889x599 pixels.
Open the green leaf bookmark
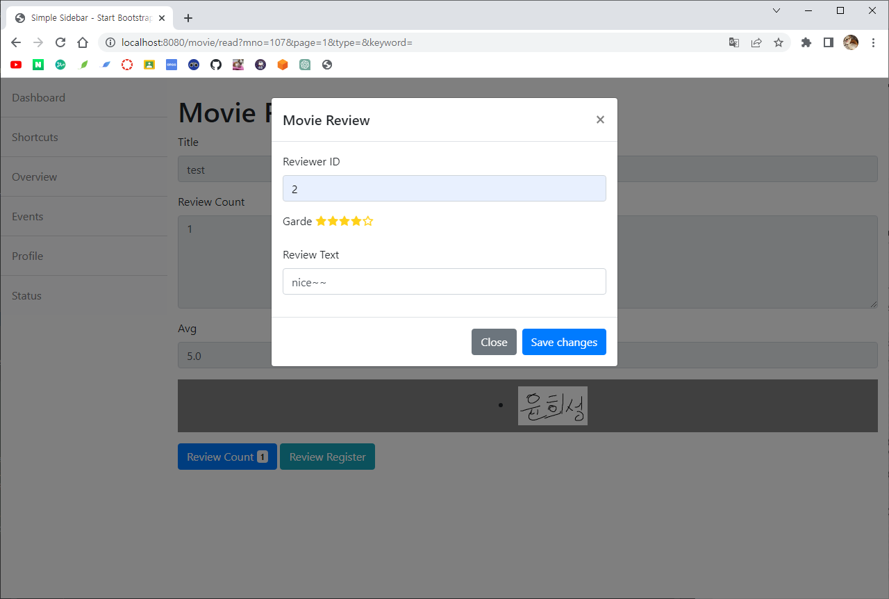click(x=84, y=65)
